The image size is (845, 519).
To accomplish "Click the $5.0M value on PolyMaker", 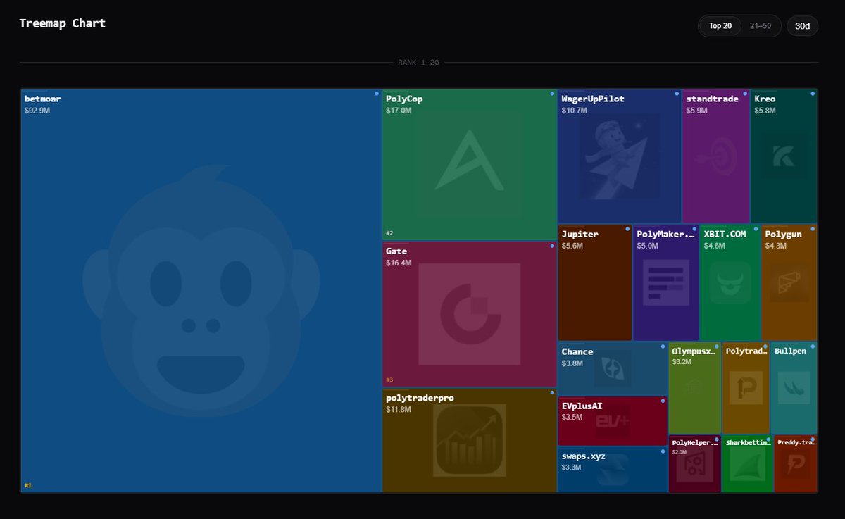I will [x=648, y=246].
